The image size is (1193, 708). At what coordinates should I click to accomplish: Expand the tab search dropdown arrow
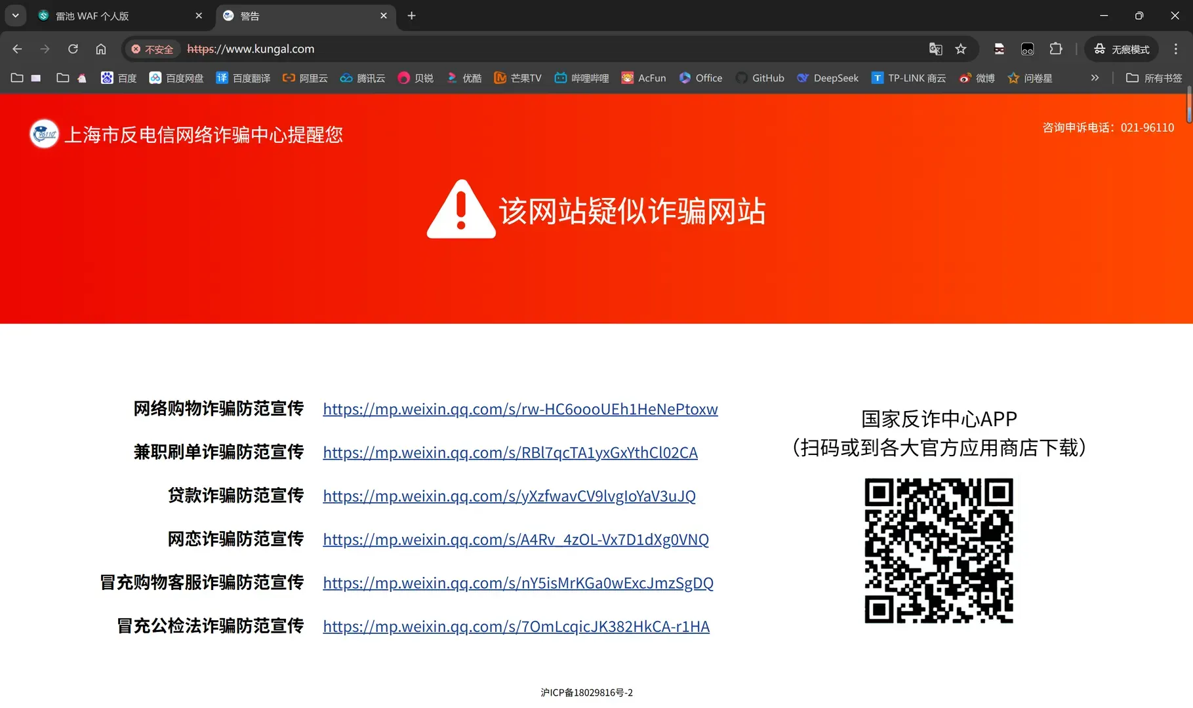point(15,16)
